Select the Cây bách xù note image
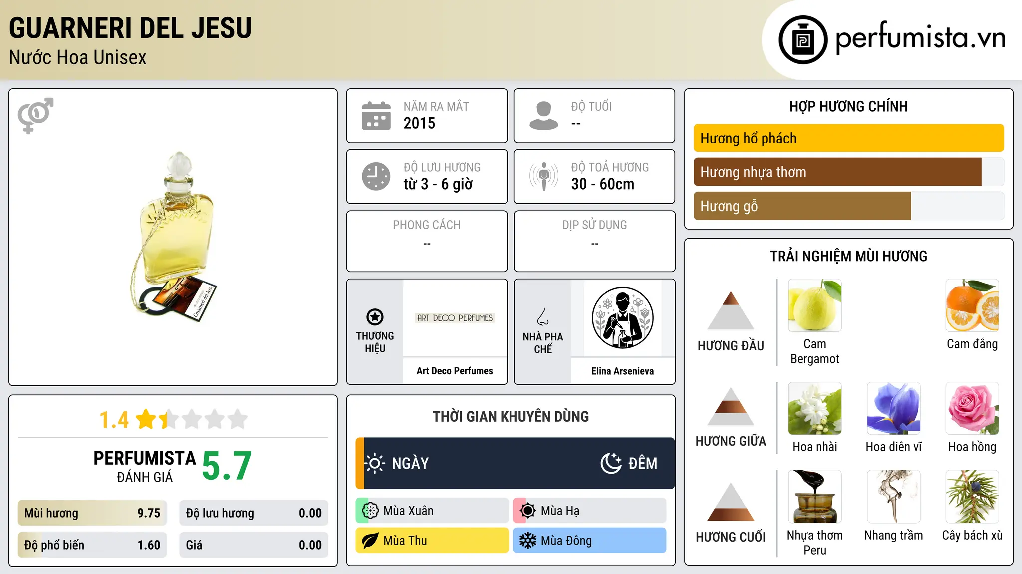Screen dimensions: 1022x574 (x=972, y=497)
